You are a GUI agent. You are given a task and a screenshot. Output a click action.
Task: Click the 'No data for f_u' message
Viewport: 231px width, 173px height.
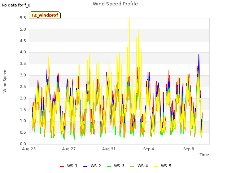(16, 5)
